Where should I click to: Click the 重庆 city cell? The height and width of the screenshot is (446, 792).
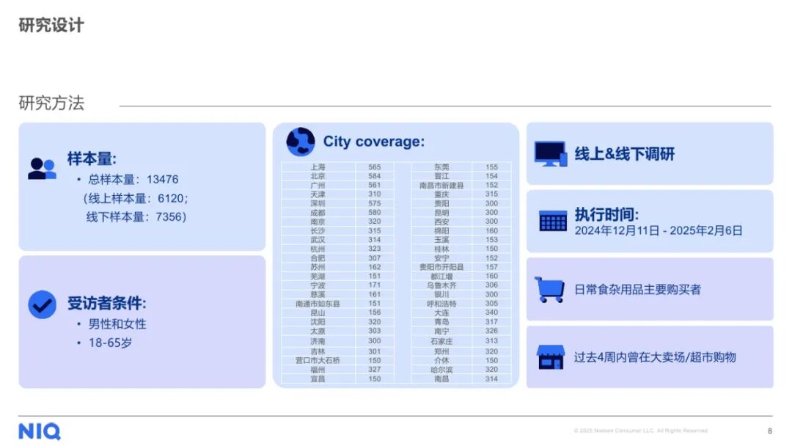pos(441,194)
